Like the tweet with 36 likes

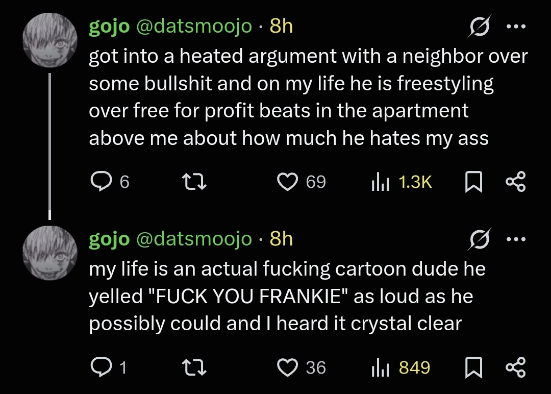287,367
